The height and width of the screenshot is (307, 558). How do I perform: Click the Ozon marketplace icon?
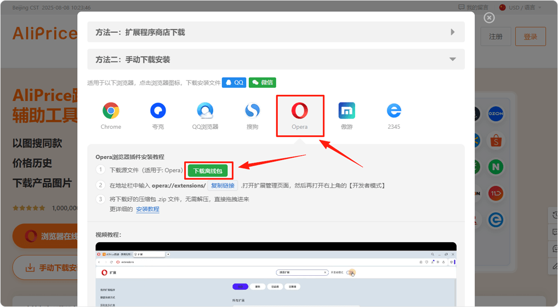pos(496,113)
